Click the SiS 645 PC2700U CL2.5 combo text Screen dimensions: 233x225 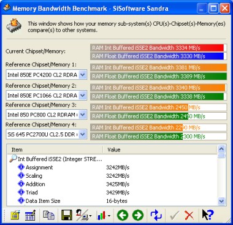42,134
